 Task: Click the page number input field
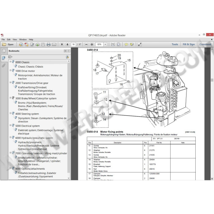(x=73, y=44)
